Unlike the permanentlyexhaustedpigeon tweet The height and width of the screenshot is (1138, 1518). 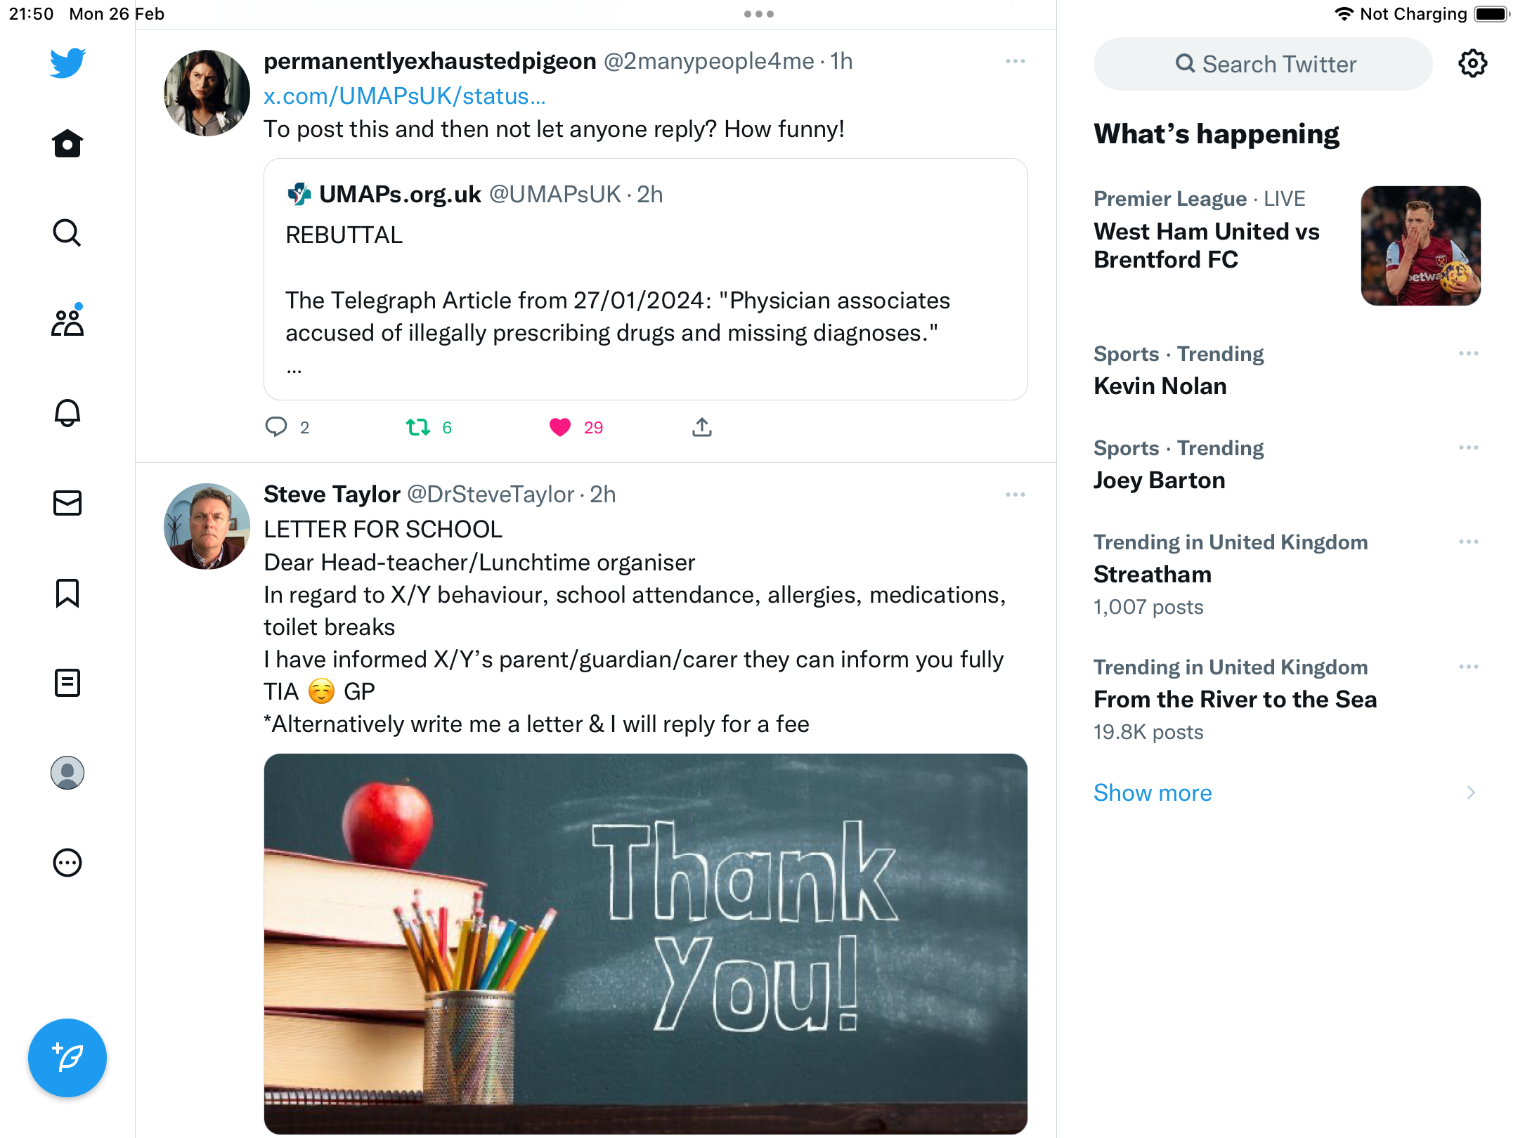point(560,427)
